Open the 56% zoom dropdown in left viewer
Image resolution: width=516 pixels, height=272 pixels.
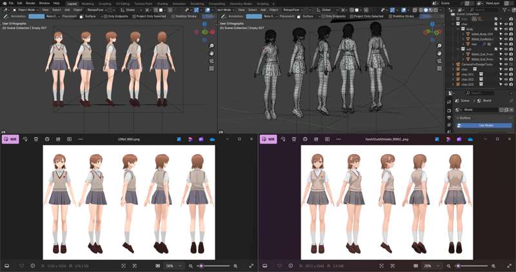click(173, 266)
